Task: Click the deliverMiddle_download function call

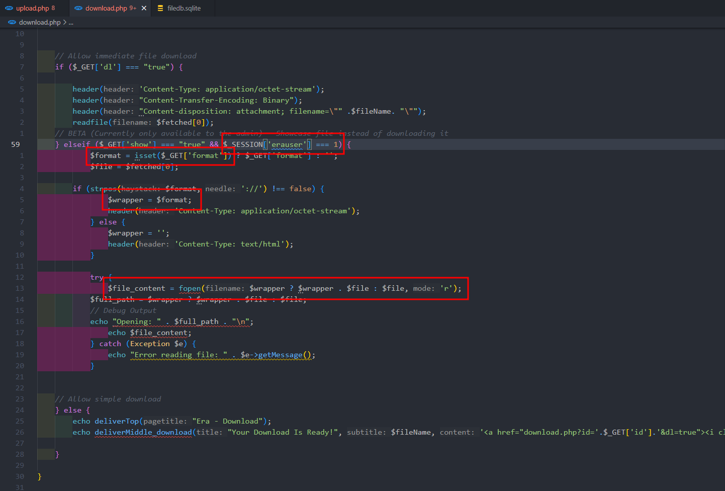Action: point(143,432)
